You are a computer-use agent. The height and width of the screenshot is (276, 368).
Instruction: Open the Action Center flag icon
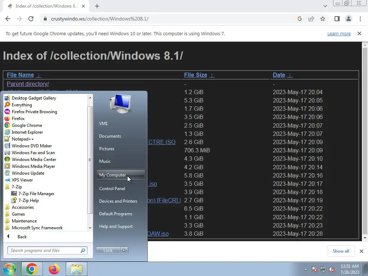click(x=314, y=269)
